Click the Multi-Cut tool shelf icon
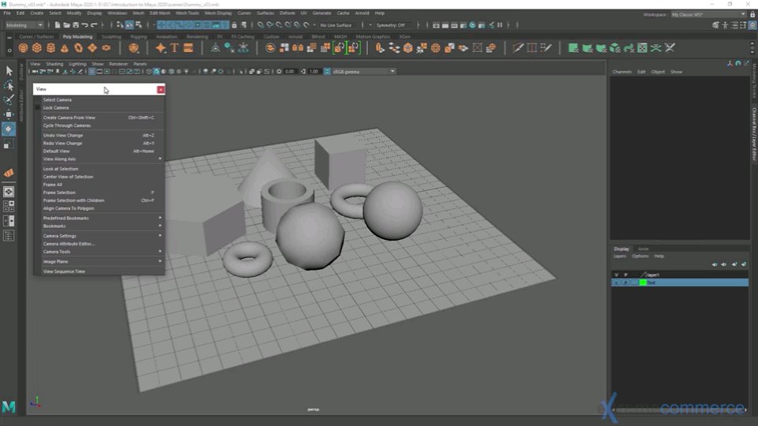 [x=518, y=48]
